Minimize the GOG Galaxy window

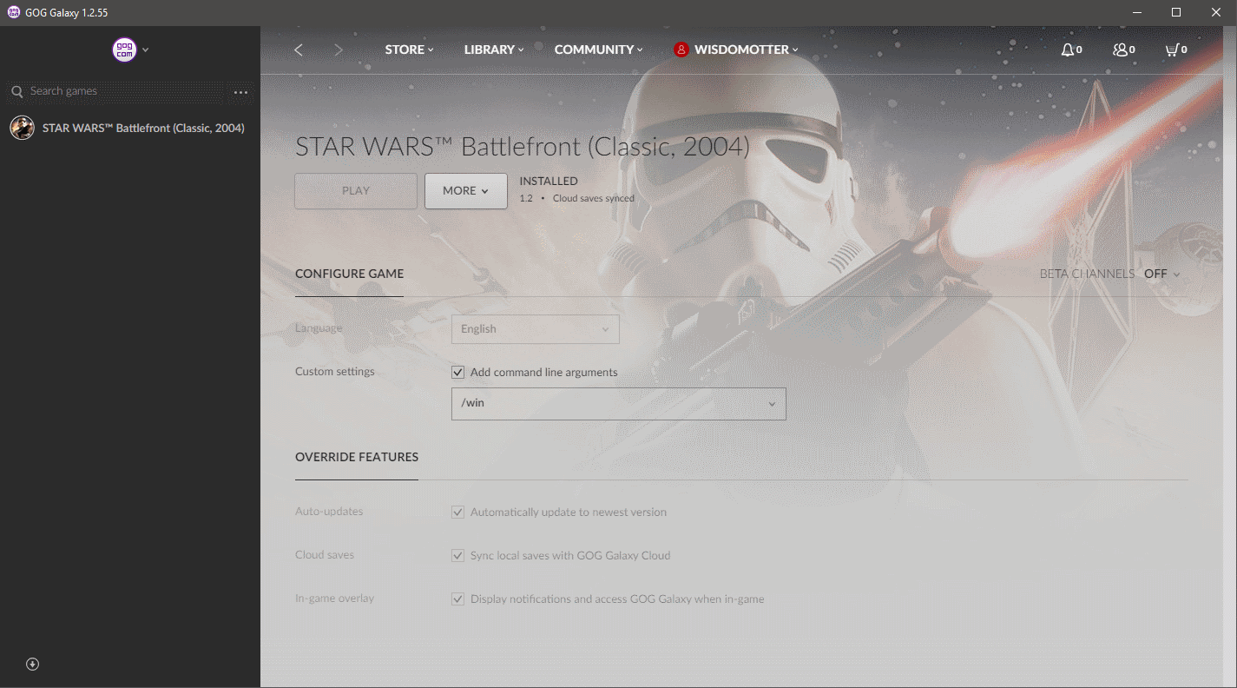(1138, 12)
